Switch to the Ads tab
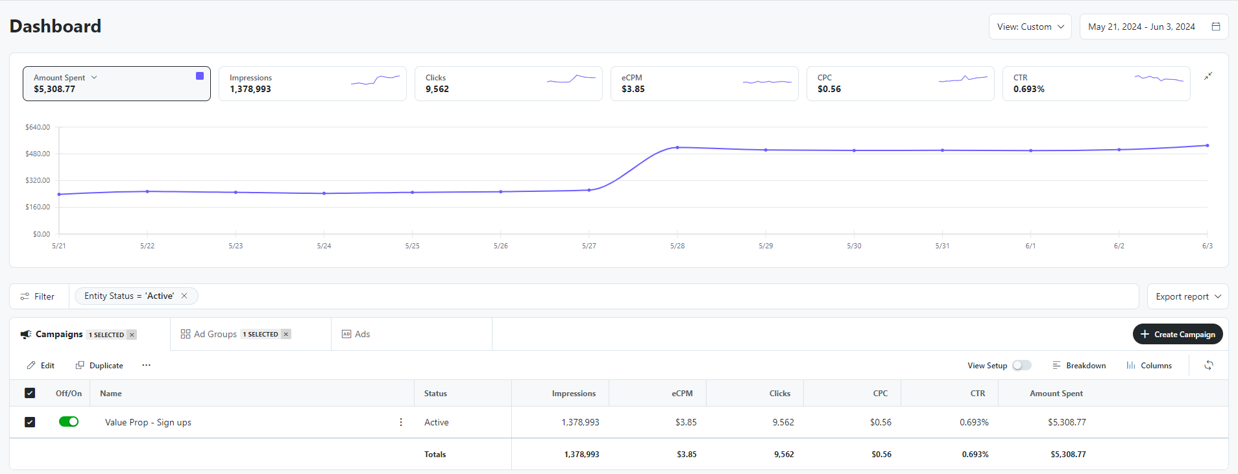This screenshot has height=474, width=1238. pos(356,334)
